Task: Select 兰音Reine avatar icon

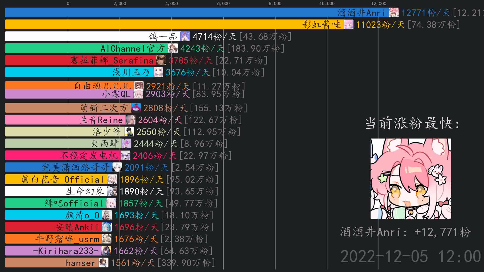Action: point(130,120)
